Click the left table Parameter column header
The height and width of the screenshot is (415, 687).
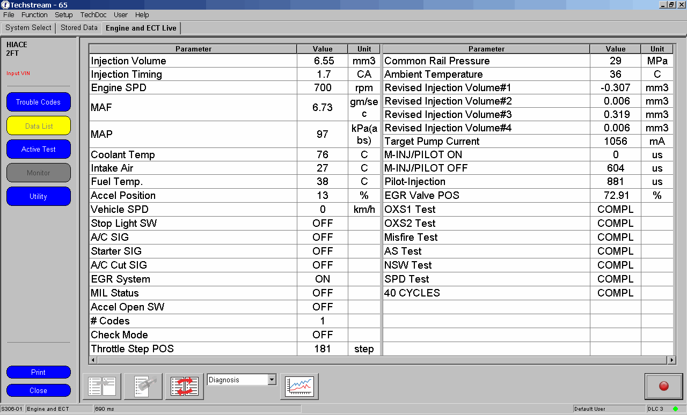(x=193, y=49)
